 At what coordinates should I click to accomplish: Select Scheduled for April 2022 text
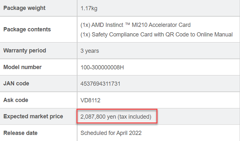[x=111, y=133]
